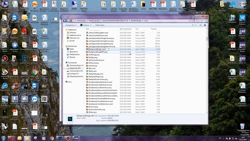Click Photoshop file thumbnail in details pane
The image size is (250, 141).
click(x=70, y=119)
